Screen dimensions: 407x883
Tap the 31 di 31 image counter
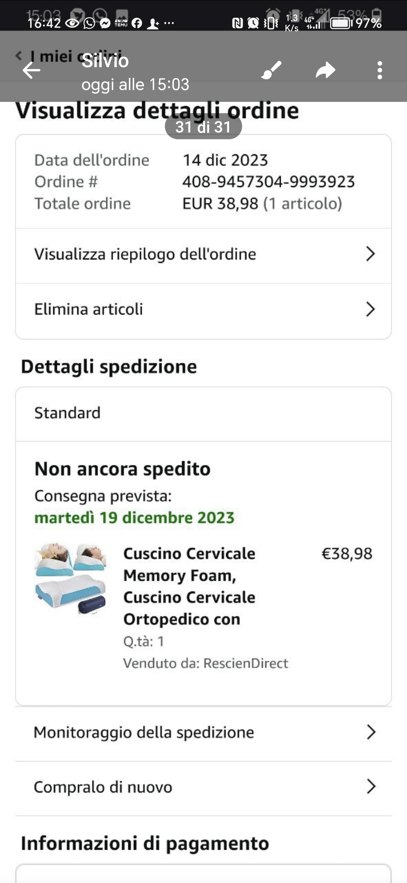[x=203, y=127]
